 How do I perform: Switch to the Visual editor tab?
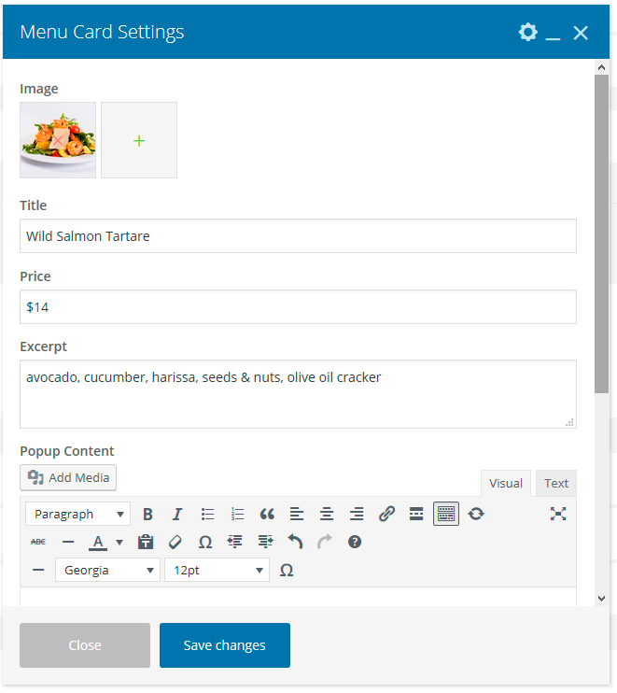point(506,483)
